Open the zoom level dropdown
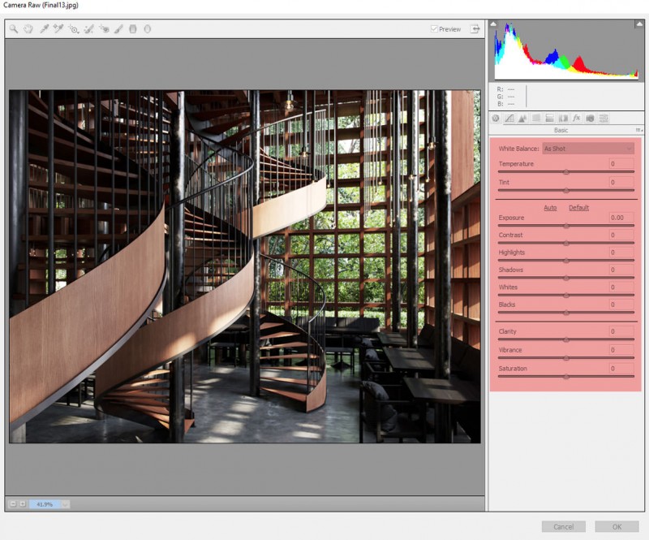 [65, 504]
